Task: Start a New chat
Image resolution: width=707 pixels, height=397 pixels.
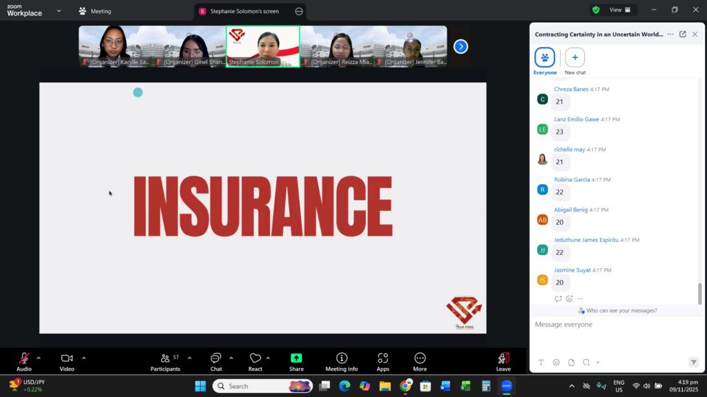Action: click(x=574, y=58)
